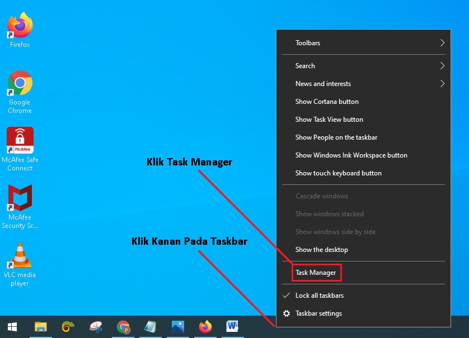Enable Show touch keyboard button
The height and width of the screenshot is (338, 469).
[x=338, y=173]
